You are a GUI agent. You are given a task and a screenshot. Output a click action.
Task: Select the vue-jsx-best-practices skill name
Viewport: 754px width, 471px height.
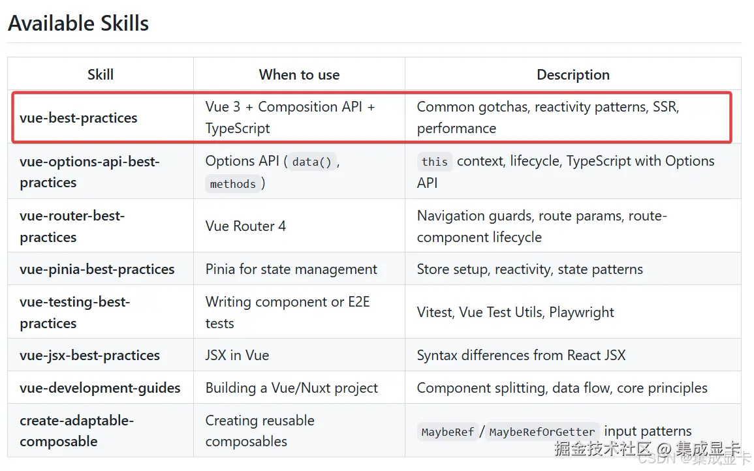pos(89,356)
